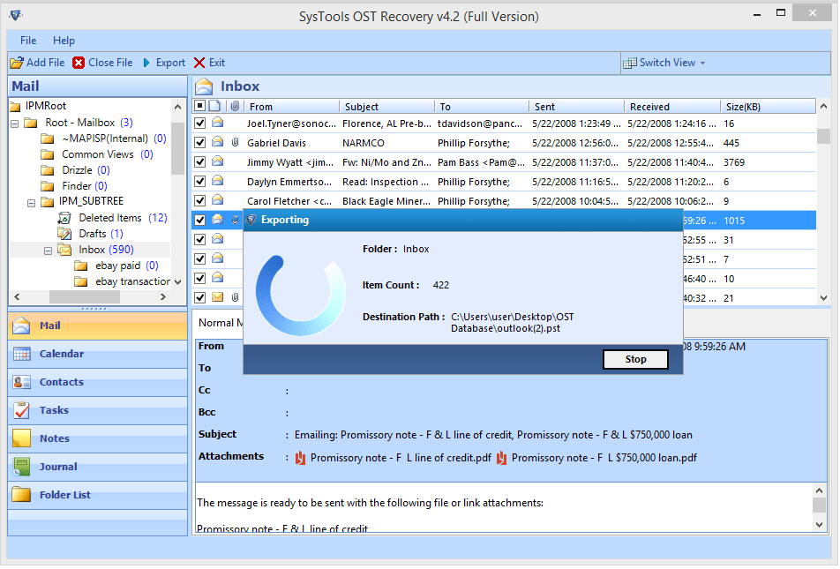Click message body scroll down arrow
Screen dimensions: 840x569
(819, 526)
